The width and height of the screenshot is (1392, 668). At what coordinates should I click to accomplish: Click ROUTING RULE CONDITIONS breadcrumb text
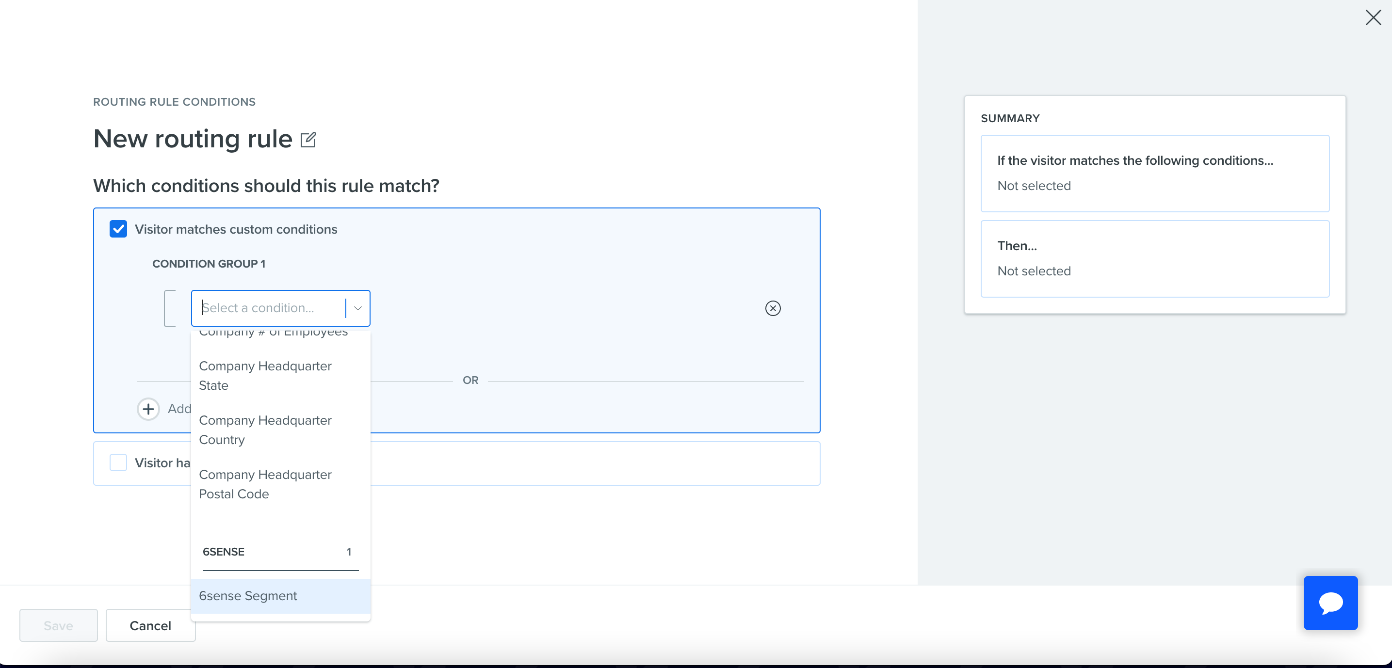pyautogui.click(x=174, y=102)
